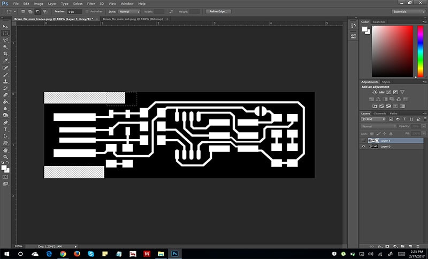Pick a color in the red field
This screenshot has height=259, width=428.
pyautogui.click(x=392, y=51)
